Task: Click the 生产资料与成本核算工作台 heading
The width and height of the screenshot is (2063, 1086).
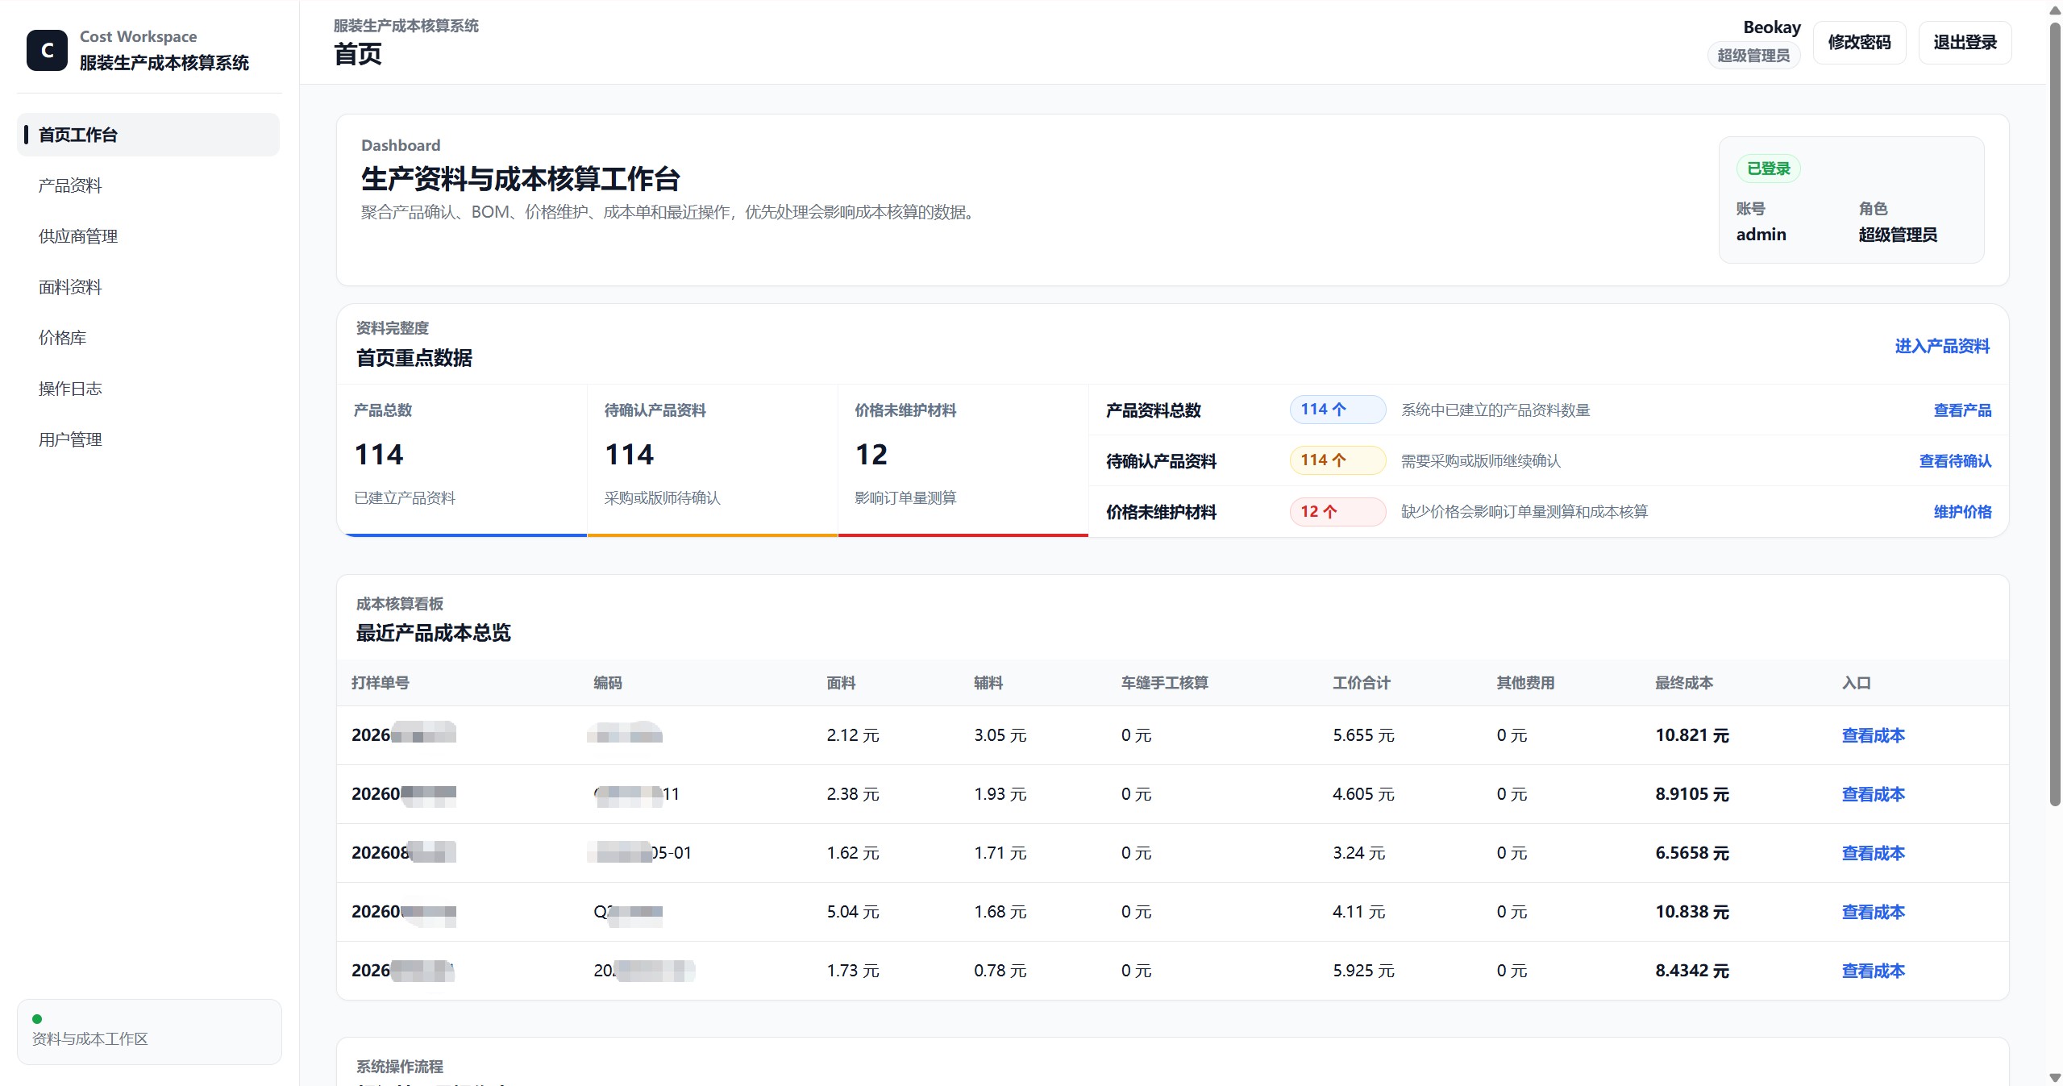Action: [521, 179]
